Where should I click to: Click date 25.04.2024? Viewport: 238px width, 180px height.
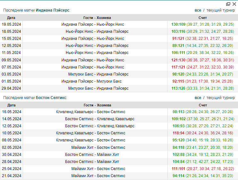click(x=12, y=169)
